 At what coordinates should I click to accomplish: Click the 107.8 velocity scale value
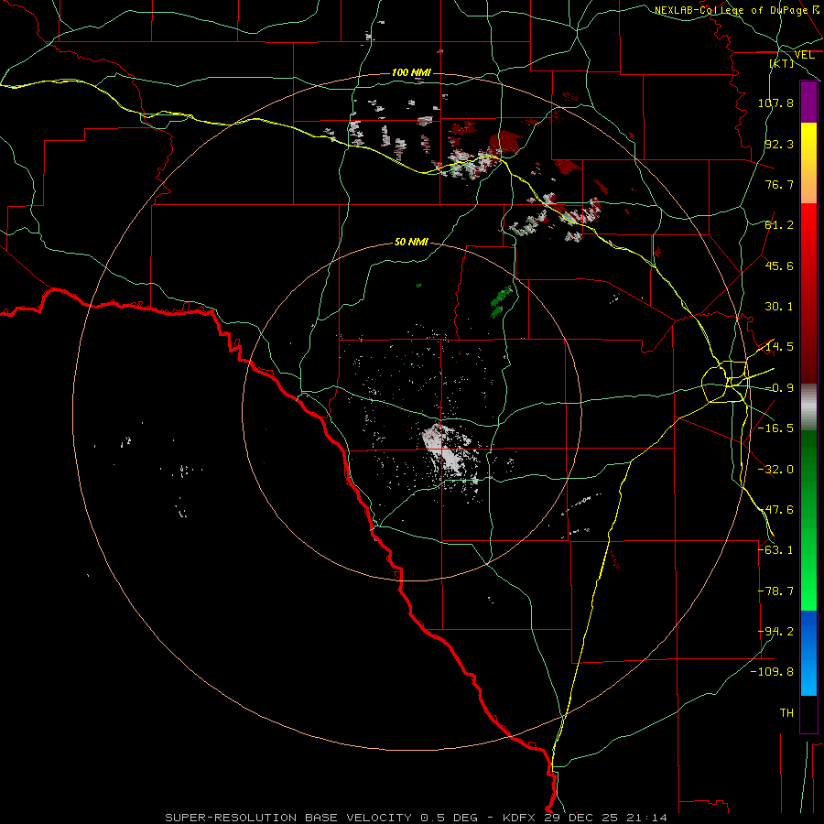[x=775, y=103]
